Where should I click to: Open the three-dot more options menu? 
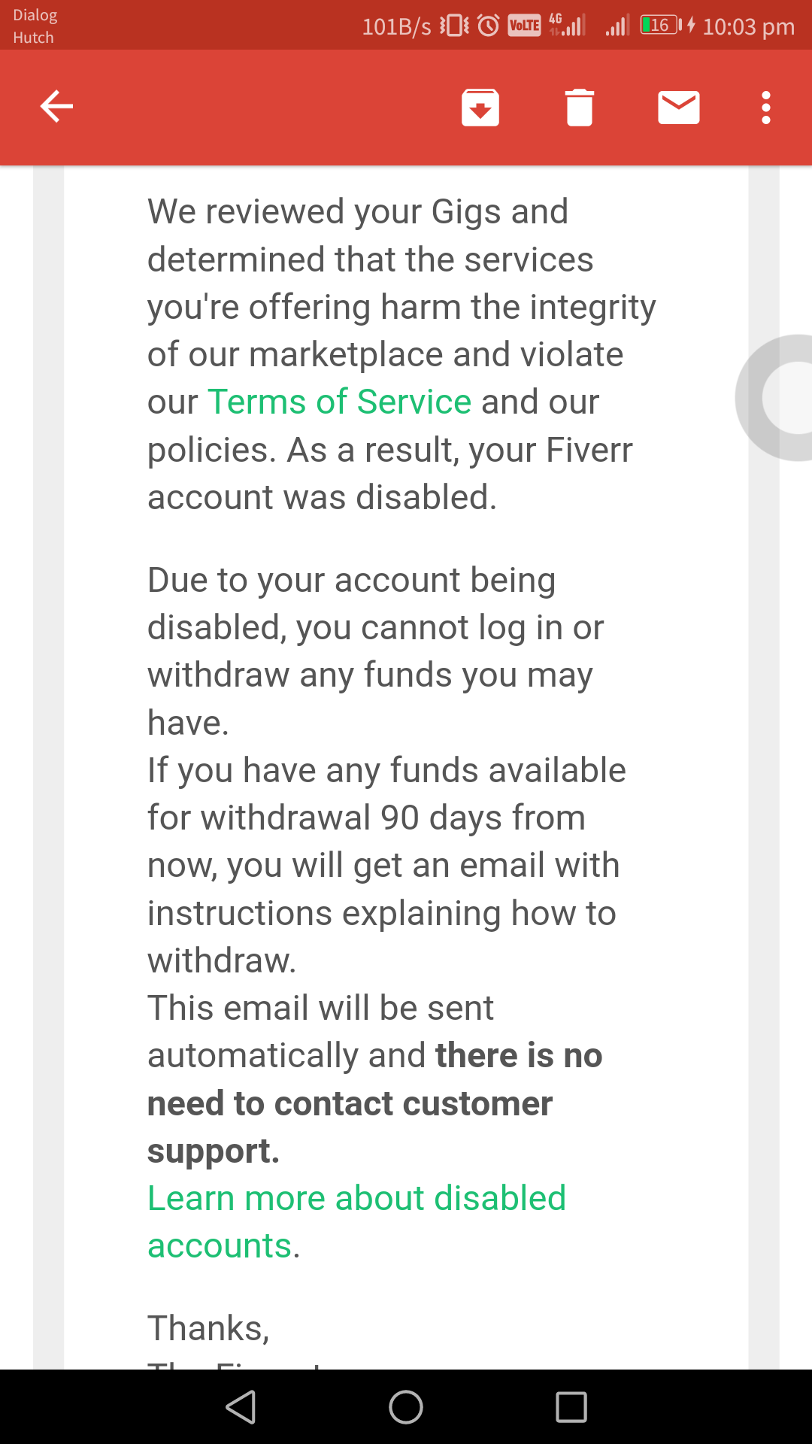pyautogui.click(x=766, y=107)
